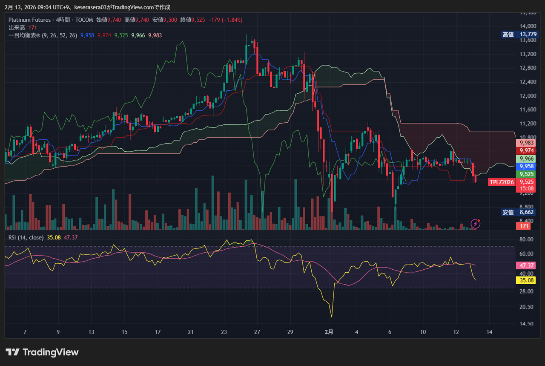Click the 2月 month label on time axis

[x=329, y=332]
